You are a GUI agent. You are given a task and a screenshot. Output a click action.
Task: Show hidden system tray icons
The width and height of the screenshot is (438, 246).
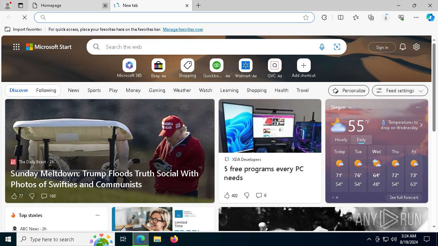tap(369, 239)
